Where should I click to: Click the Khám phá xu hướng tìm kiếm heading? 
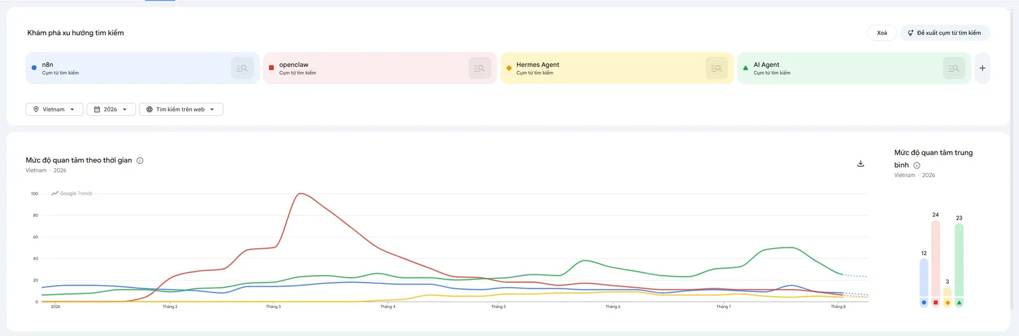(x=76, y=33)
